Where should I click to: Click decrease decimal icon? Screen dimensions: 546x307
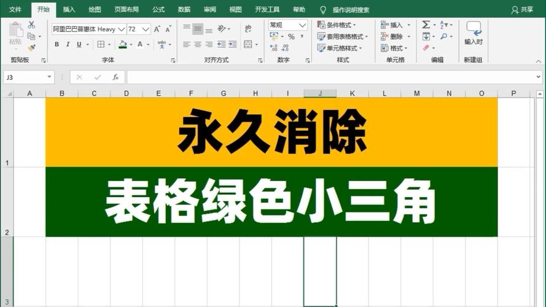[285, 48]
